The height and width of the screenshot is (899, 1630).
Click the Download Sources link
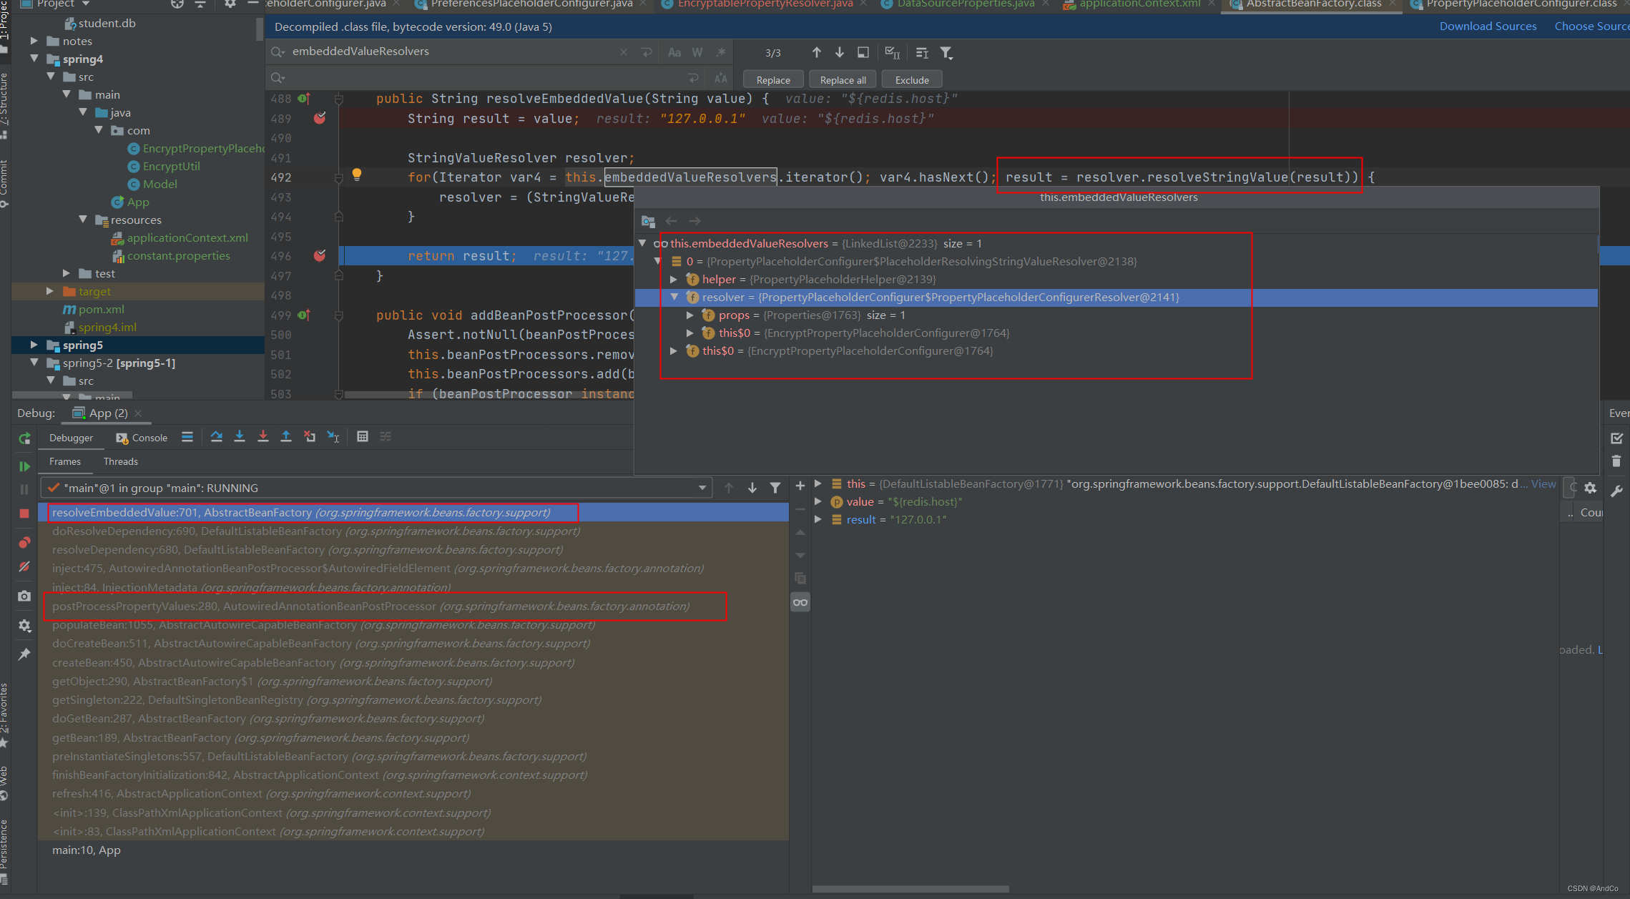coord(1488,26)
